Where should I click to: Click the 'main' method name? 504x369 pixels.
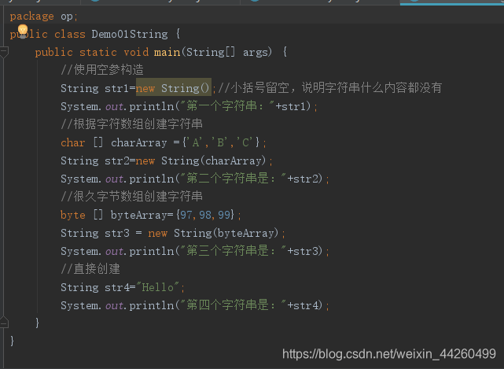tap(167, 52)
